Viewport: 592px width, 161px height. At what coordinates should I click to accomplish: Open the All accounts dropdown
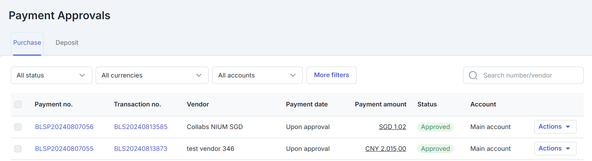257,75
